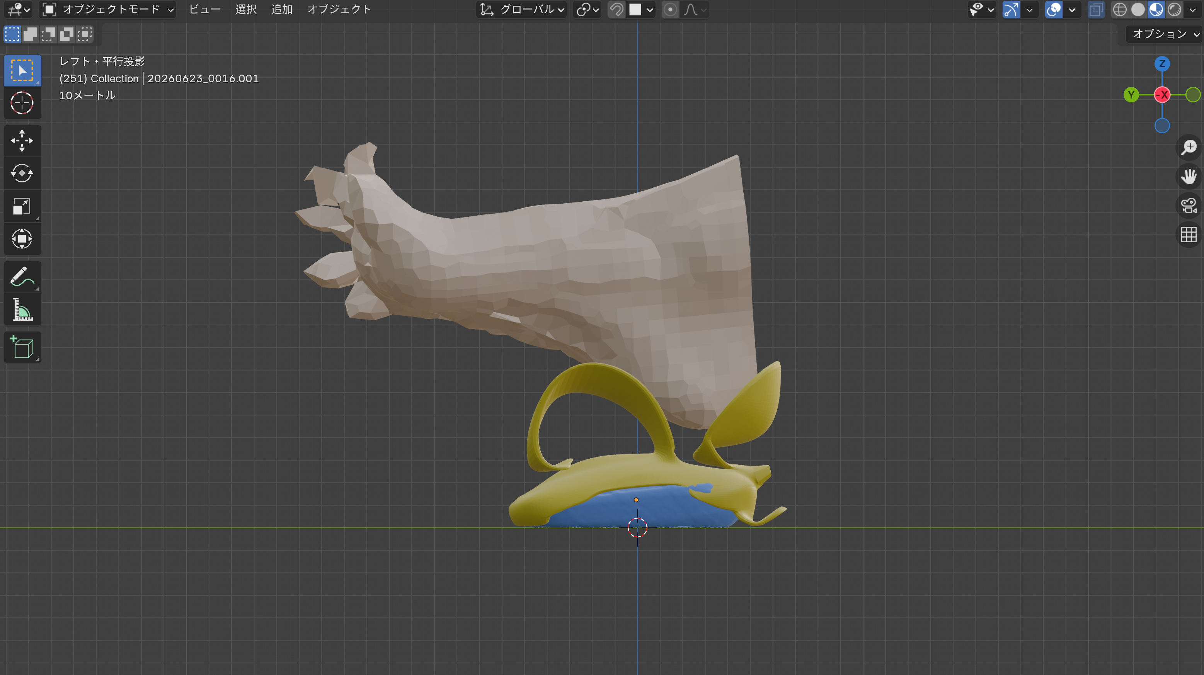Screen dimensions: 1204x675
Task: Select the Add Cube tool
Action: 22,347
